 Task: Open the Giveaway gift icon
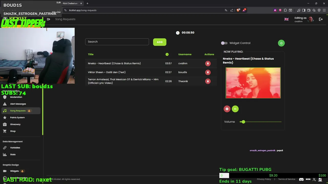[x=5, y=124]
